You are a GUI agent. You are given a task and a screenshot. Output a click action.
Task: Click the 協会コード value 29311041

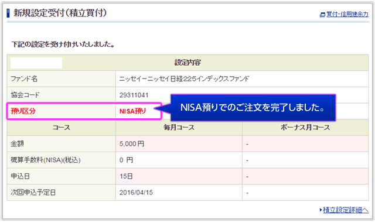coord(134,95)
